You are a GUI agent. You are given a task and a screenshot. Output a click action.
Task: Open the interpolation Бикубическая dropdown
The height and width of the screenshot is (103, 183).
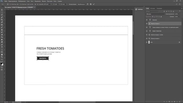tap(81, 4)
